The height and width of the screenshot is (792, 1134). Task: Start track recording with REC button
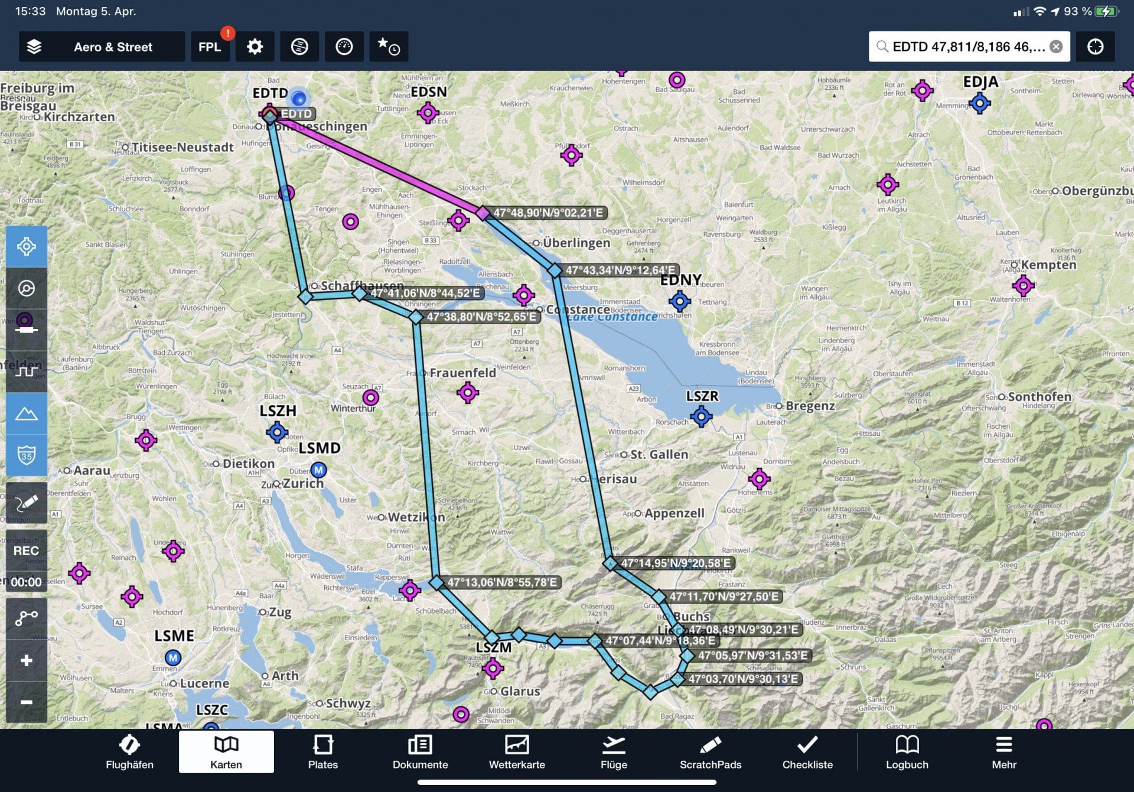point(26,550)
